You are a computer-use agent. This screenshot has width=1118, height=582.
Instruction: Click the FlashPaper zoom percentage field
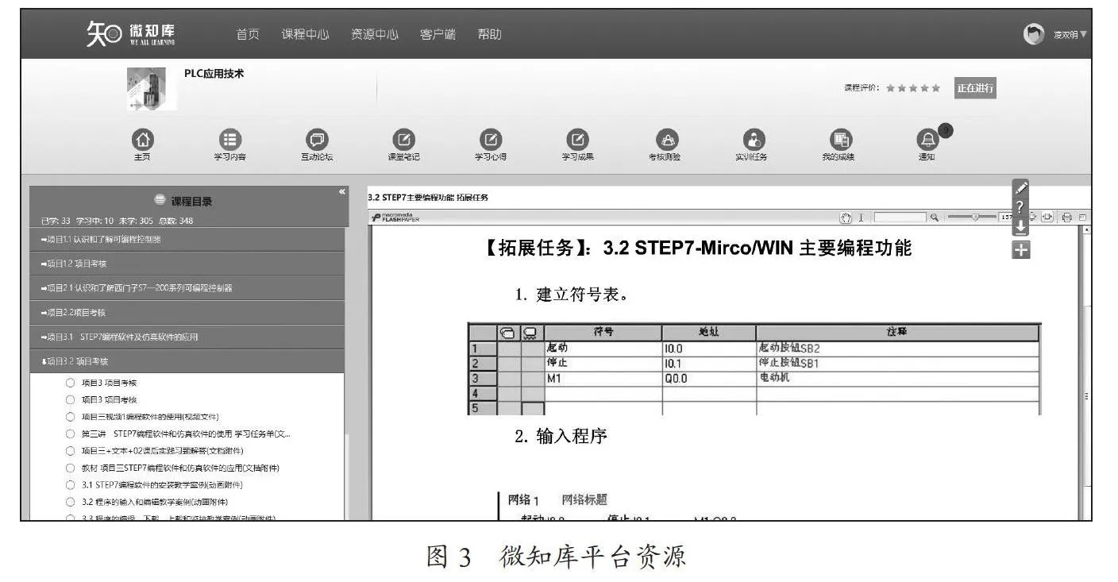tap(1007, 218)
